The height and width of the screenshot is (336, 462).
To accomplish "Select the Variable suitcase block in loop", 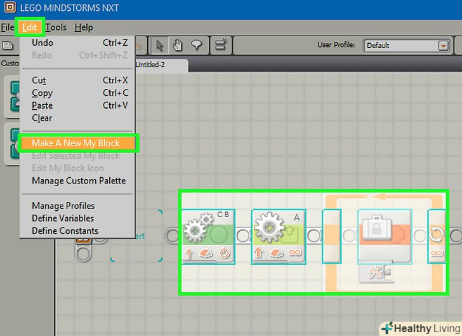I will [385, 236].
